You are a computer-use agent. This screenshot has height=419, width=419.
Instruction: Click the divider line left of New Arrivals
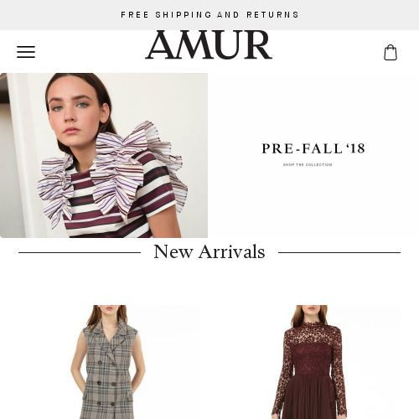80,252
